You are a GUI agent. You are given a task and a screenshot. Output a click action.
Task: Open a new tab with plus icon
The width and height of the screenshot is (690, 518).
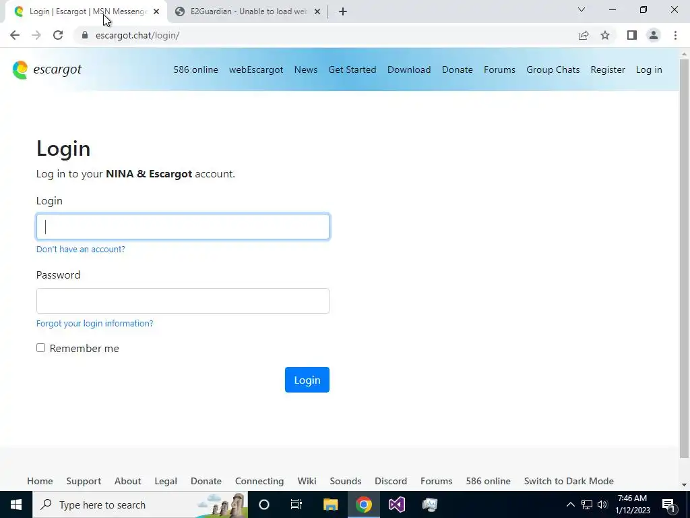[343, 12]
